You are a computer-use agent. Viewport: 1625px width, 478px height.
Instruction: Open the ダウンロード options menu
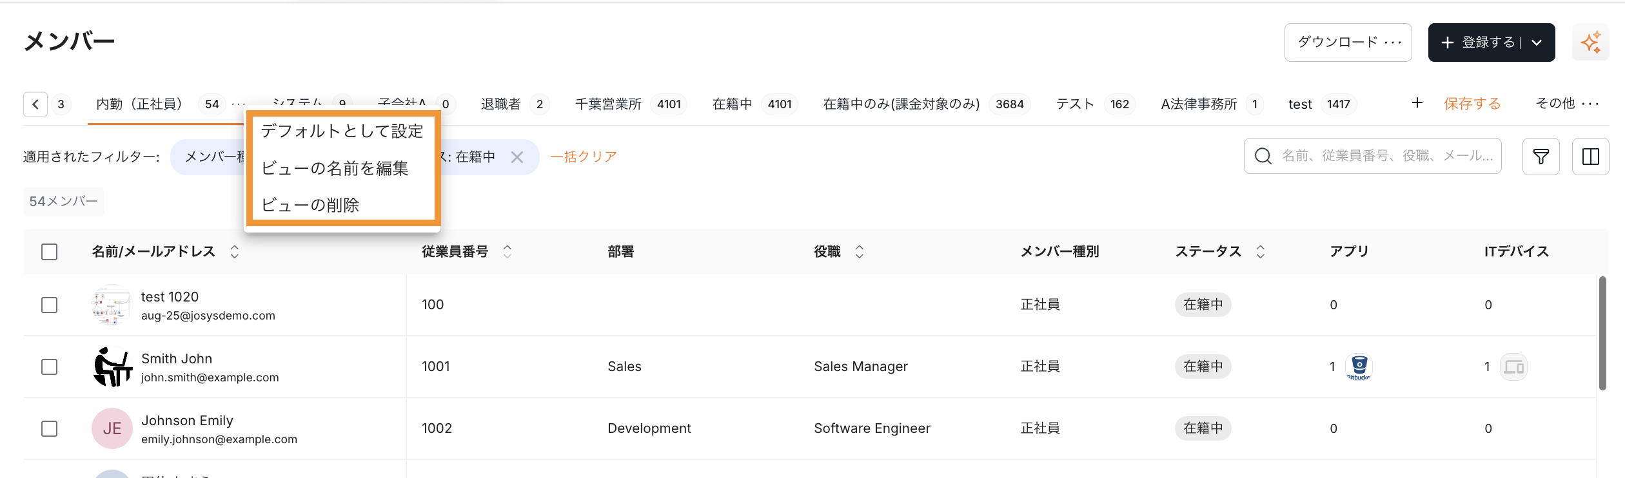click(x=1348, y=43)
